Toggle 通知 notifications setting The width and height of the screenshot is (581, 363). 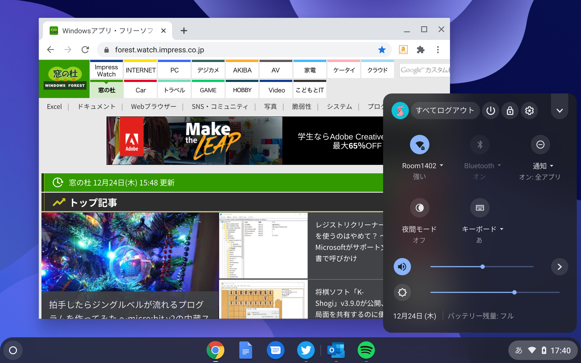[540, 145]
